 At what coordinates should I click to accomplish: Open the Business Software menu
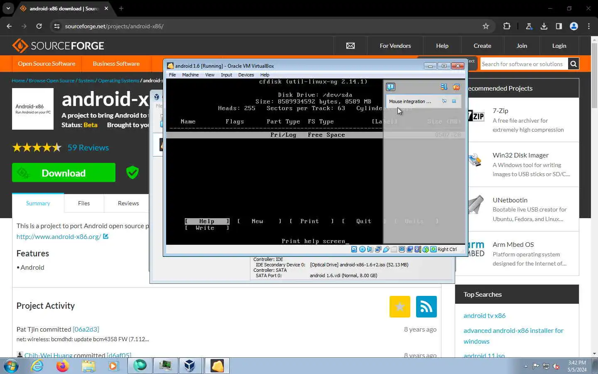point(116,64)
